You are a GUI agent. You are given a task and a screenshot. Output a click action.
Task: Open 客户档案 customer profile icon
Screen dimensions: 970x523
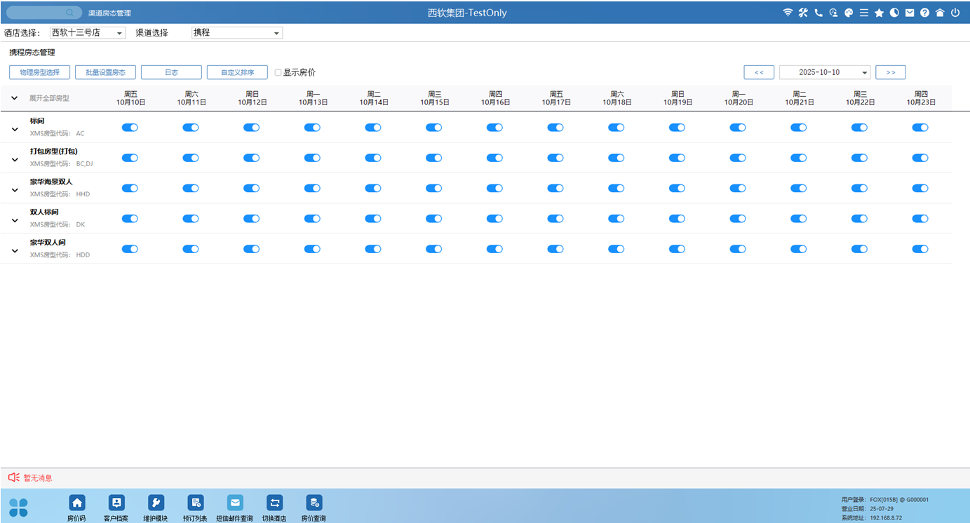pyautogui.click(x=116, y=503)
